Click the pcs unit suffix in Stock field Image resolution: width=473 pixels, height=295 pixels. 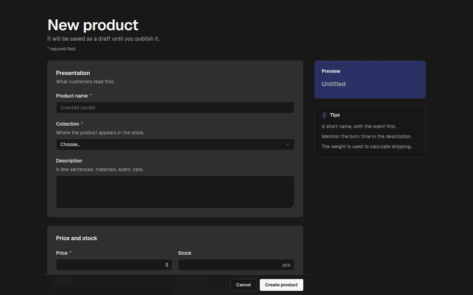pyautogui.click(x=286, y=265)
